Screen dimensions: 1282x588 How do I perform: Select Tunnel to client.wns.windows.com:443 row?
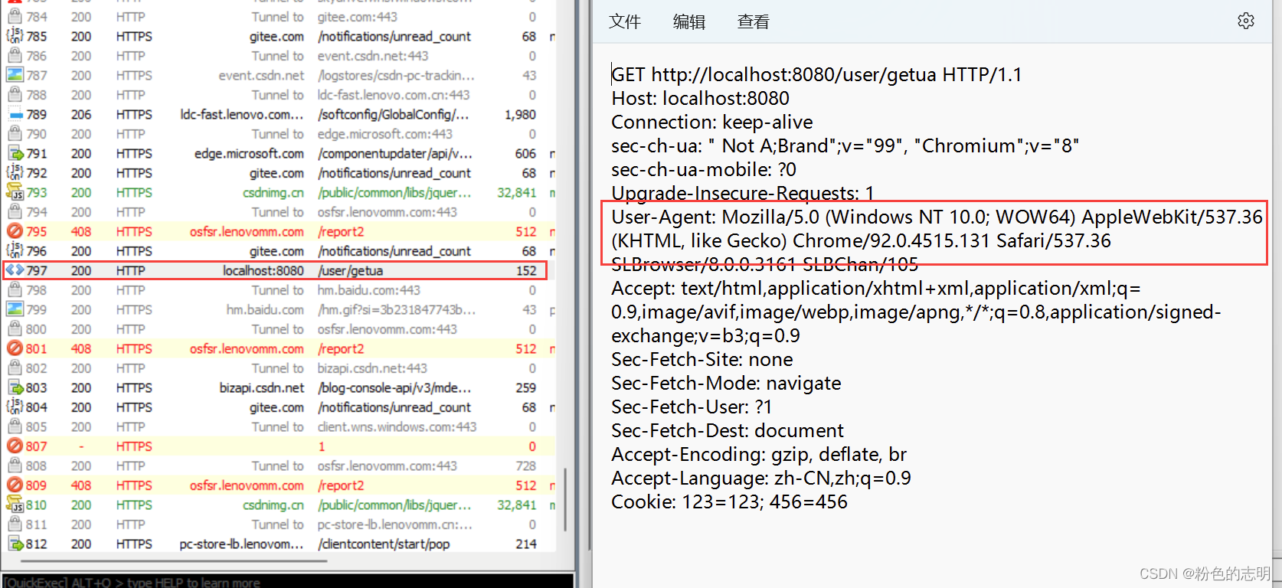(279, 426)
